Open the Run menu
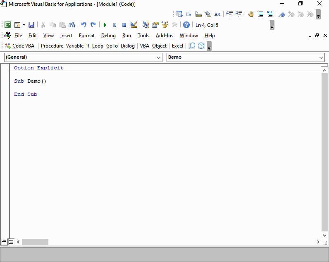This screenshot has width=329, height=262. pos(126,36)
